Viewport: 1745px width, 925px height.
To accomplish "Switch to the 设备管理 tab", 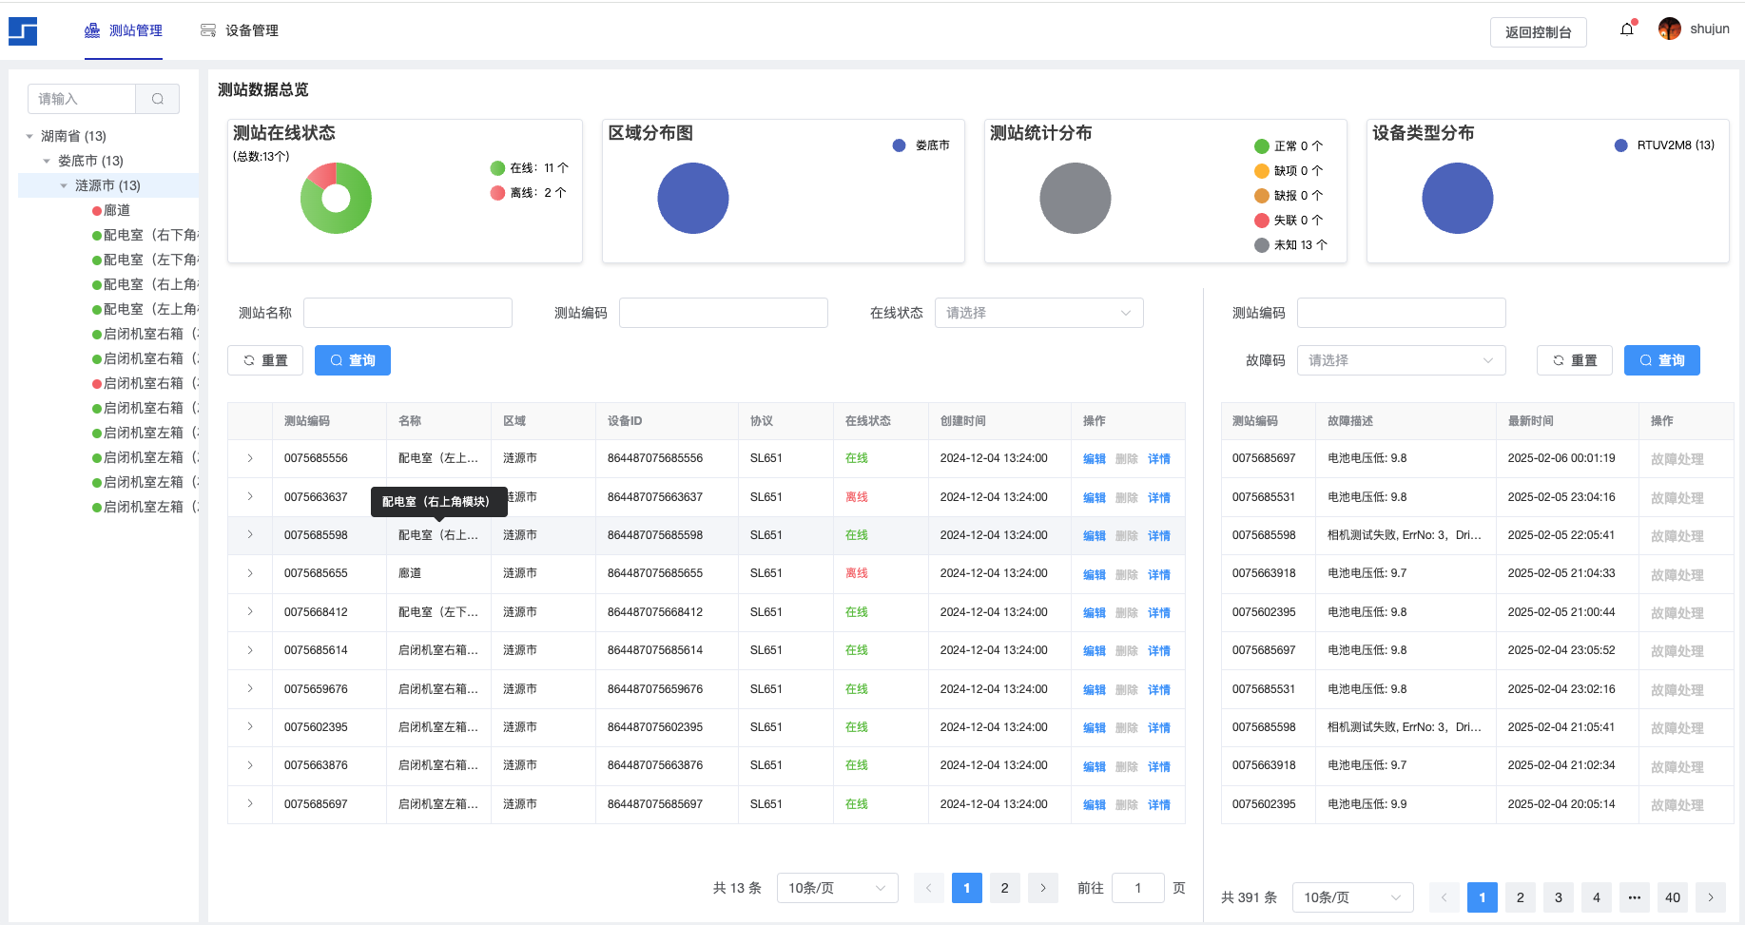I will (x=240, y=30).
